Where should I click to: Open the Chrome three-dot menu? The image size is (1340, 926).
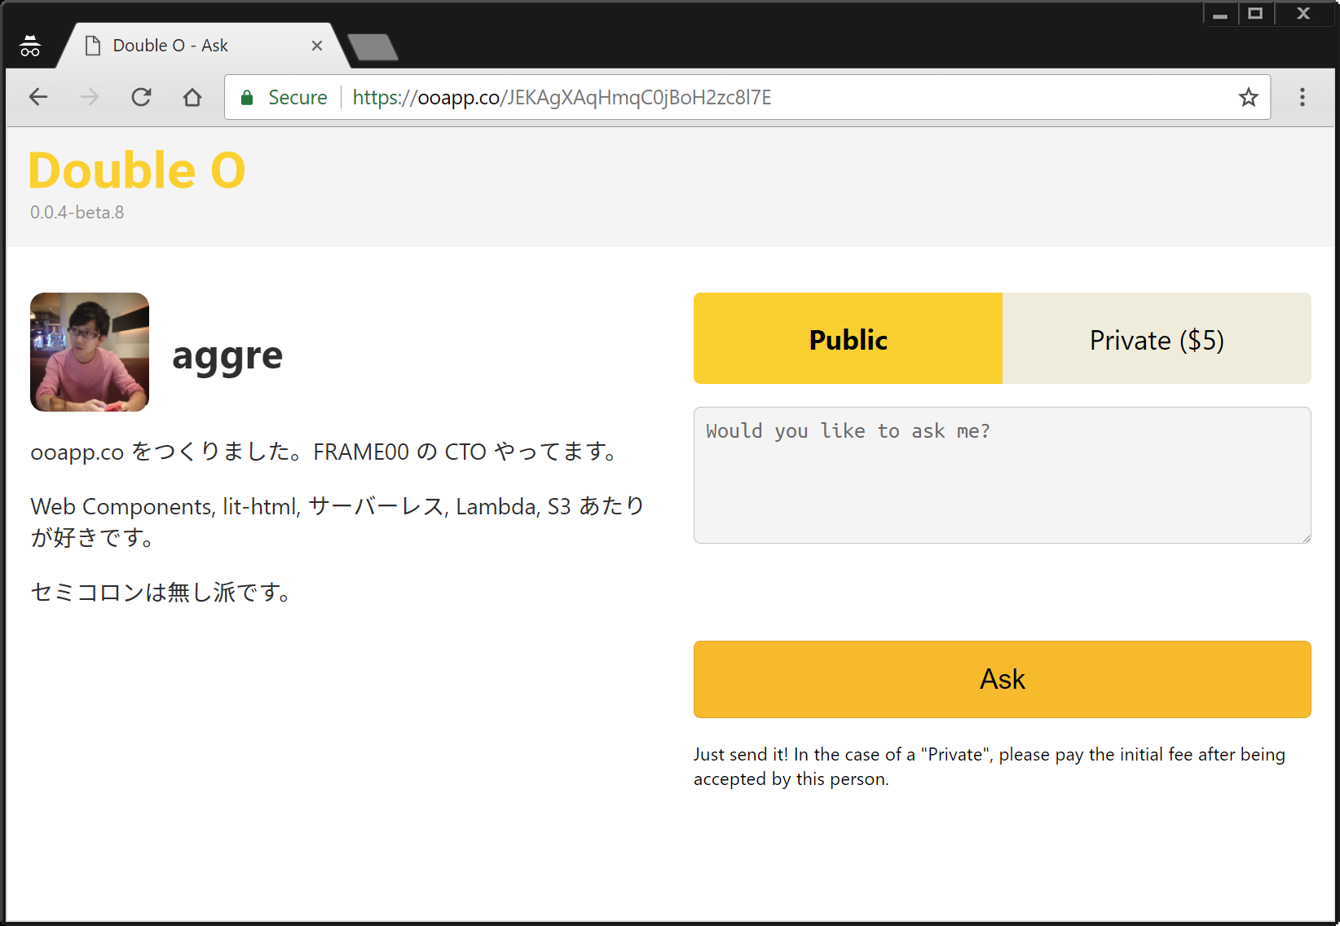1302,98
